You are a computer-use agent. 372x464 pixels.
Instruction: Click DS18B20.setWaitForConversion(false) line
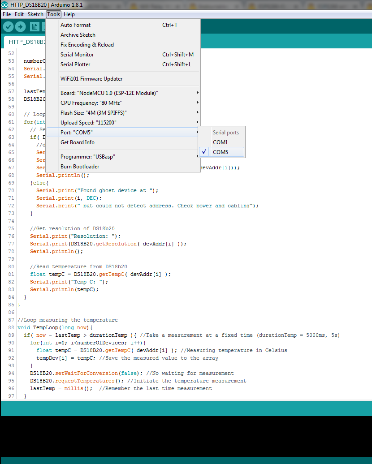click(86, 373)
